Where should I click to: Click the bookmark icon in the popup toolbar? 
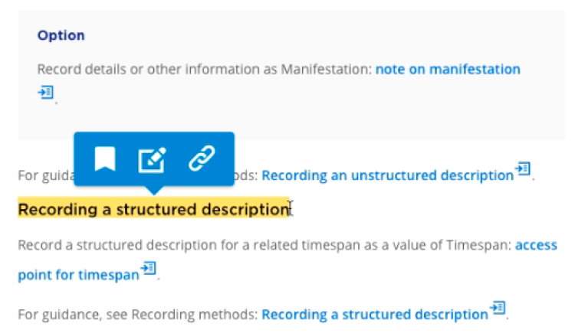tap(105, 159)
